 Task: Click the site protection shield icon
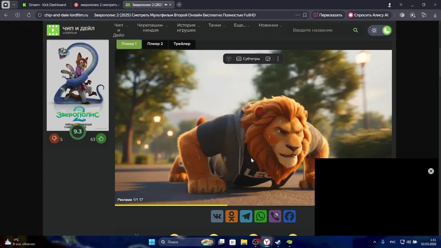(40, 15)
